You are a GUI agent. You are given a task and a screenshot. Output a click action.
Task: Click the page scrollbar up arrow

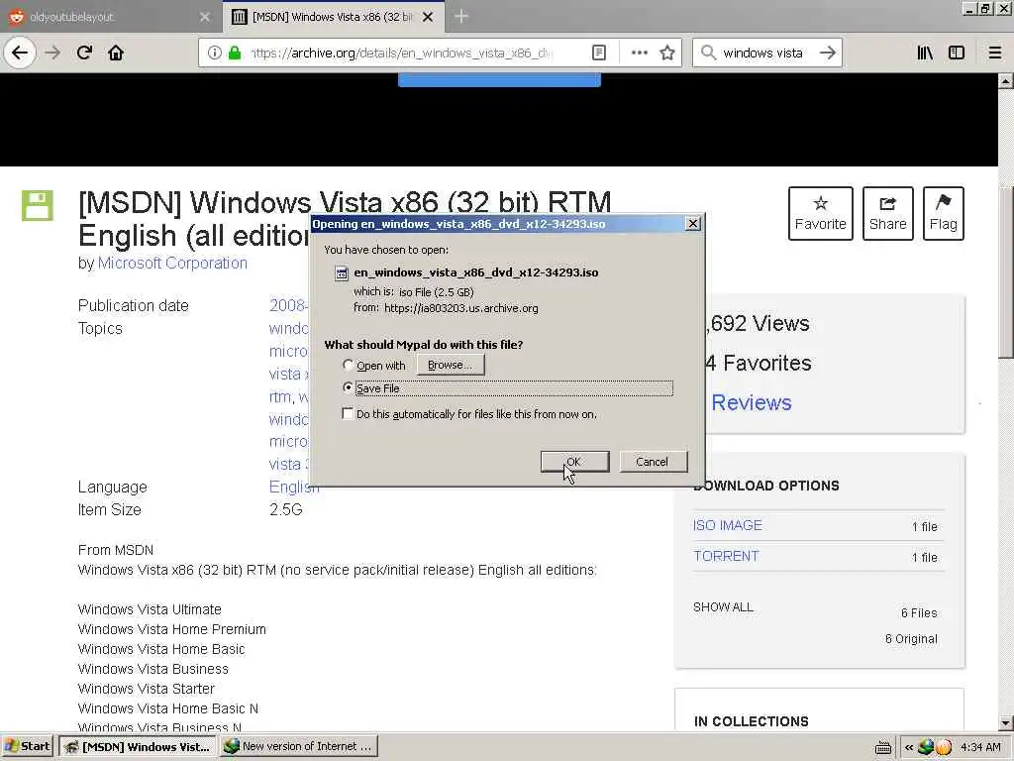[1006, 81]
